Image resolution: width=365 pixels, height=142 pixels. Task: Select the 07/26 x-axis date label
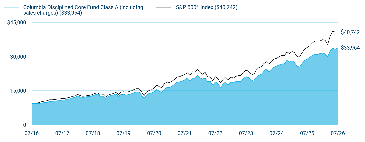[x=338, y=134]
